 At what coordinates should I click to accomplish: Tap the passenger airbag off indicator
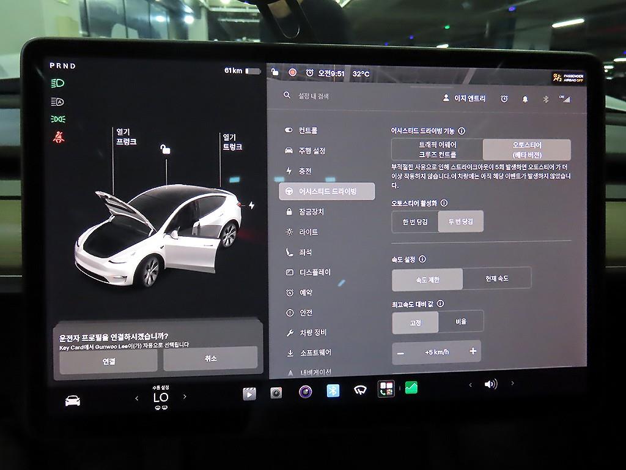569,78
